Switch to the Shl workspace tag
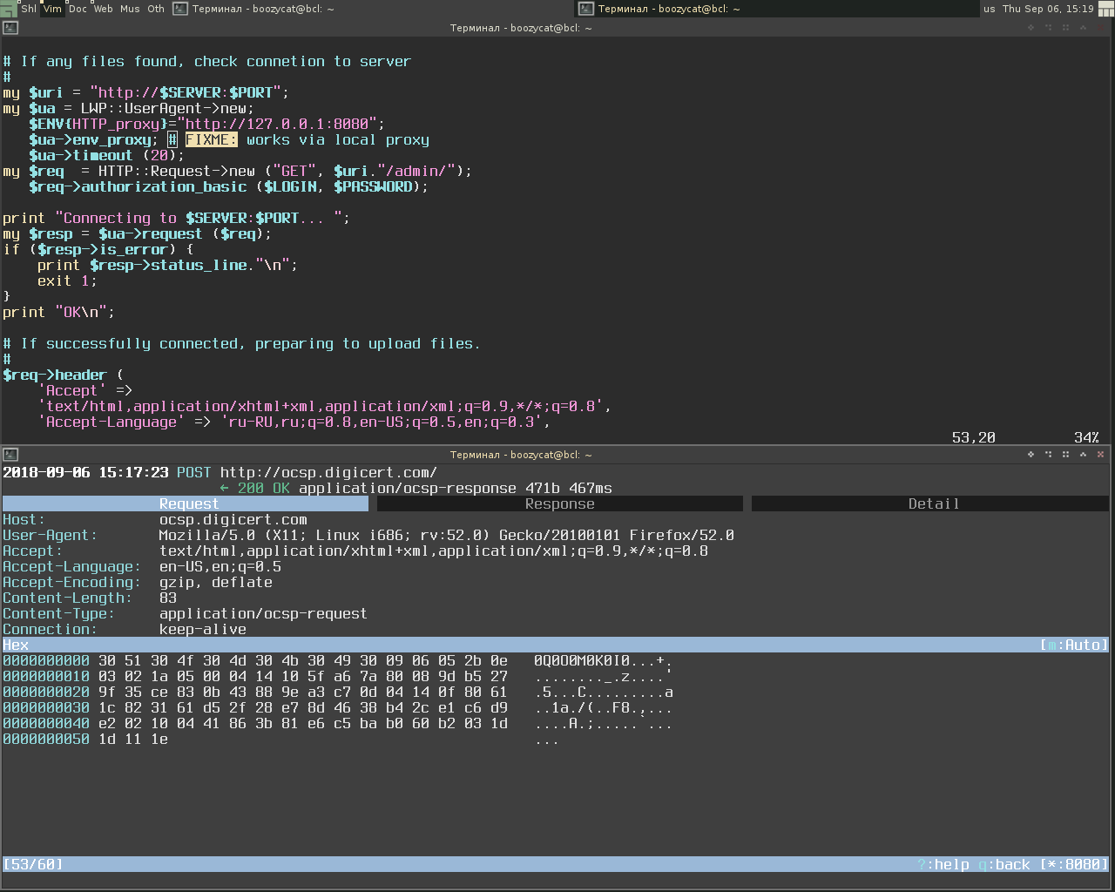Viewport: 1115px width, 892px height. tap(29, 9)
